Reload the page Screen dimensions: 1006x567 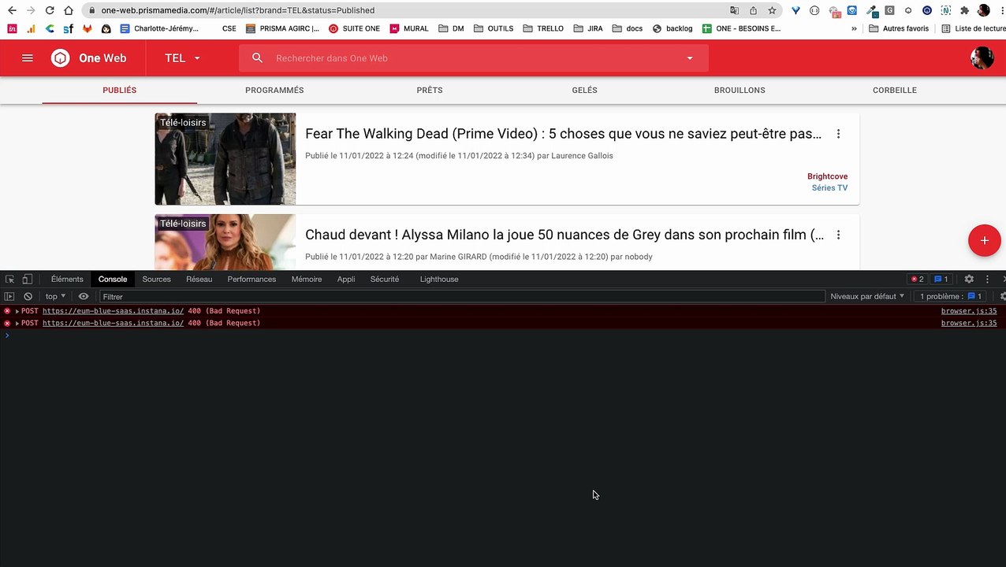point(50,10)
